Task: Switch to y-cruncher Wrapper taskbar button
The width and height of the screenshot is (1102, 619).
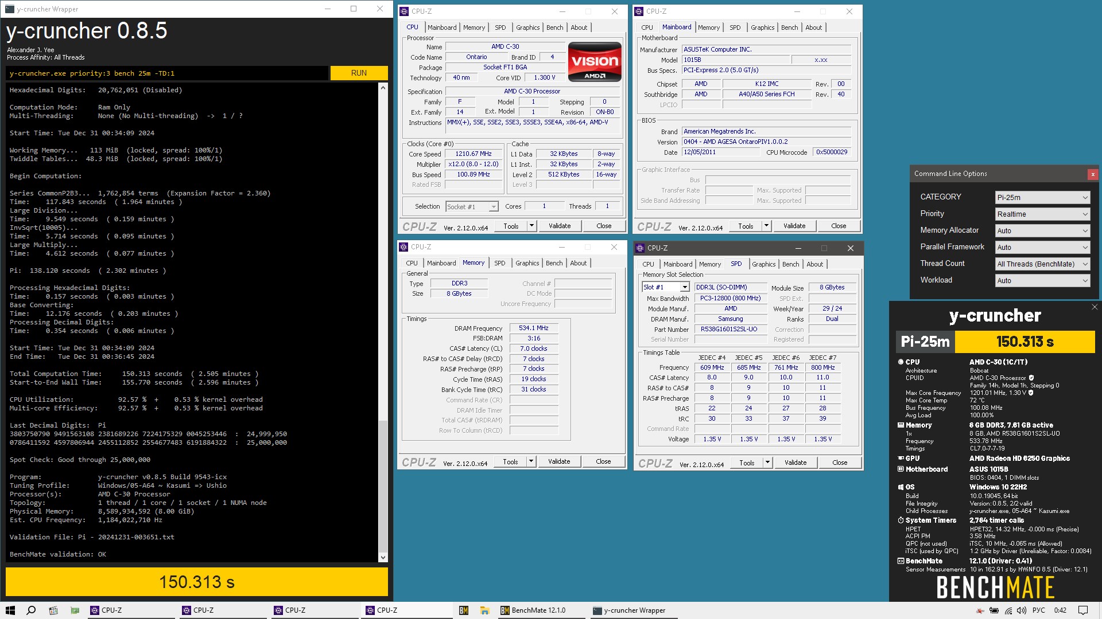Action: 634,610
